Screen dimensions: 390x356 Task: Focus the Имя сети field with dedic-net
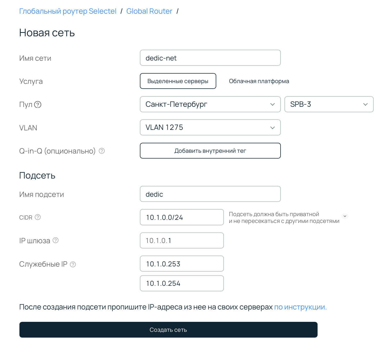point(210,58)
